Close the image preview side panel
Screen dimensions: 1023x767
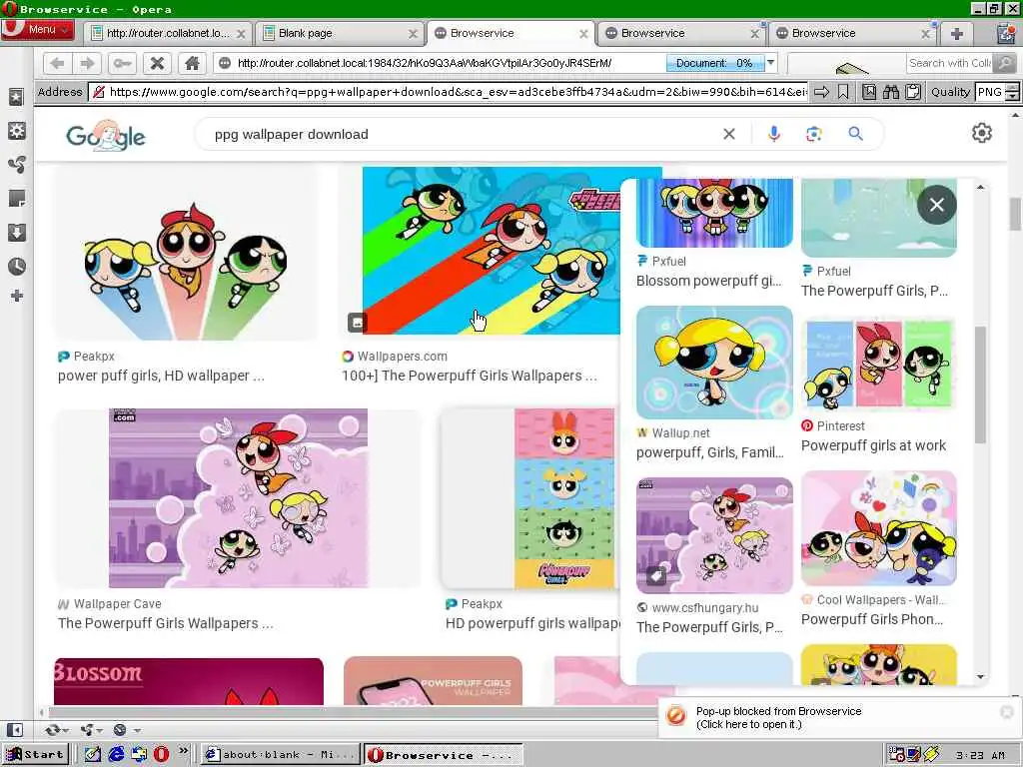click(936, 205)
